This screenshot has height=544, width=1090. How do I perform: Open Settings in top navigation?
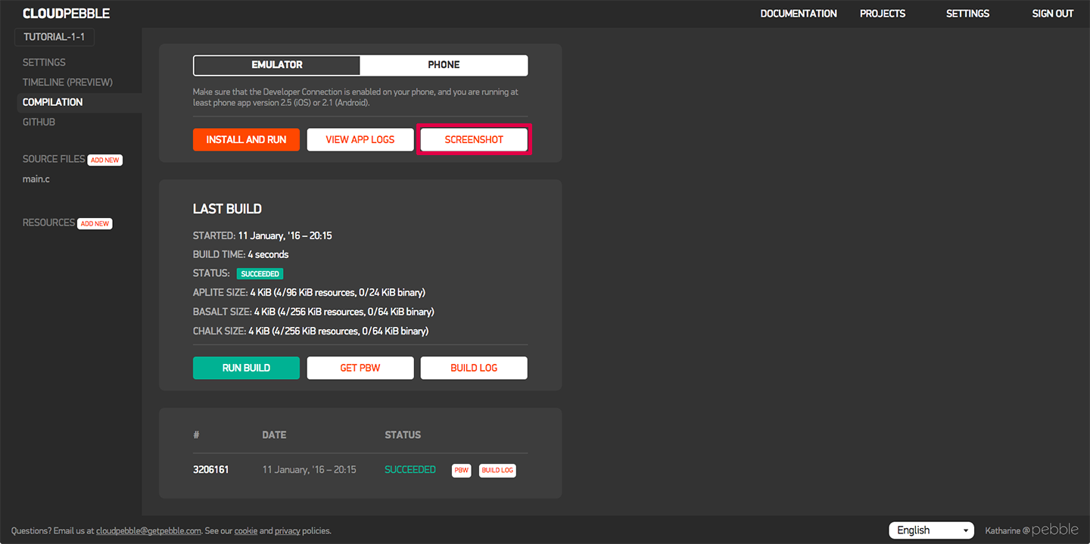pos(967,14)
